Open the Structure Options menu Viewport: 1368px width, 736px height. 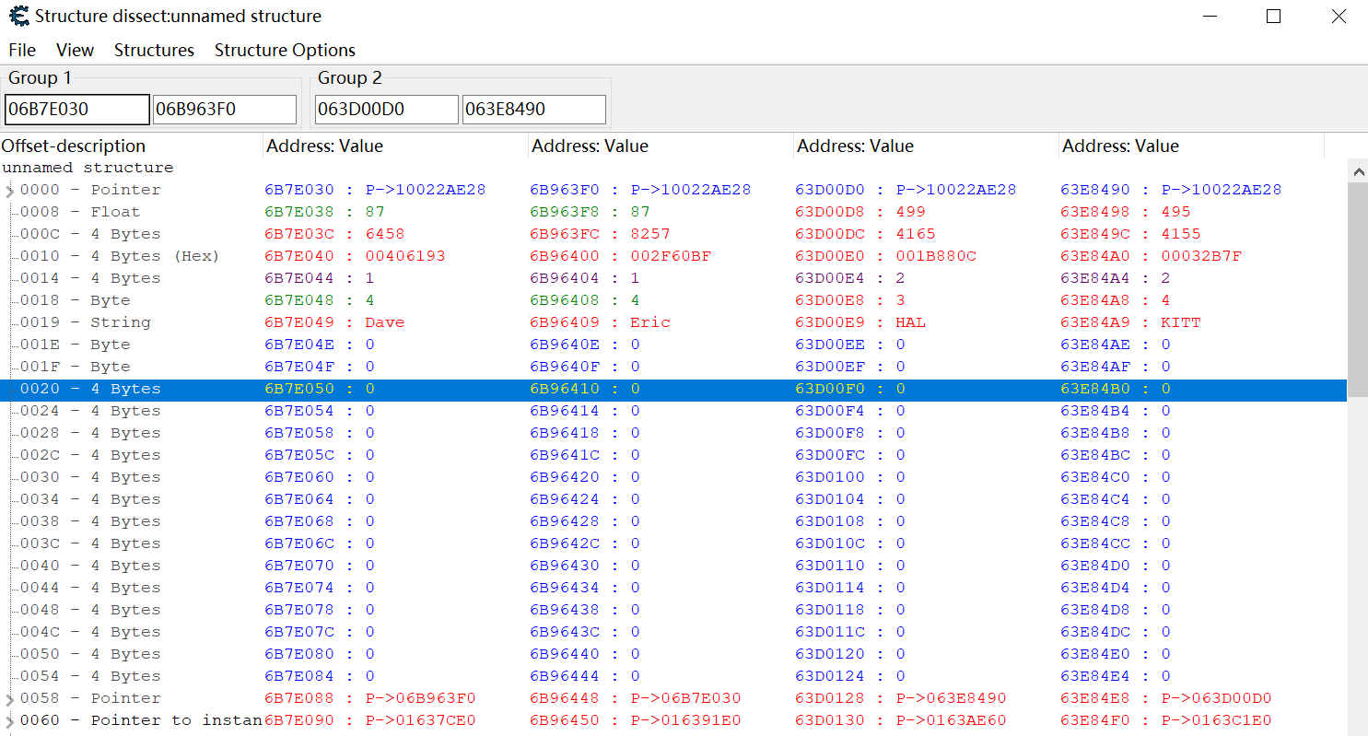pos(285,50)
